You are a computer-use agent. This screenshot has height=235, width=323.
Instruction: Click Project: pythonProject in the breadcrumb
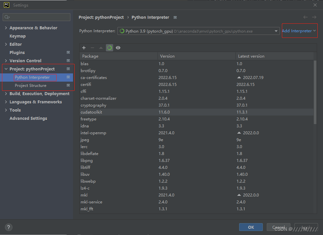(x=101, y=17)
